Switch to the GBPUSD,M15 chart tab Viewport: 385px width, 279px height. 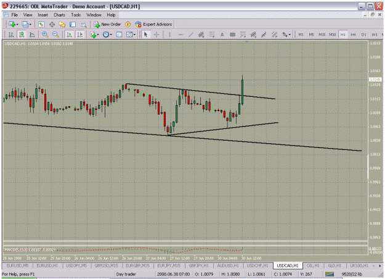pos(107,265)
